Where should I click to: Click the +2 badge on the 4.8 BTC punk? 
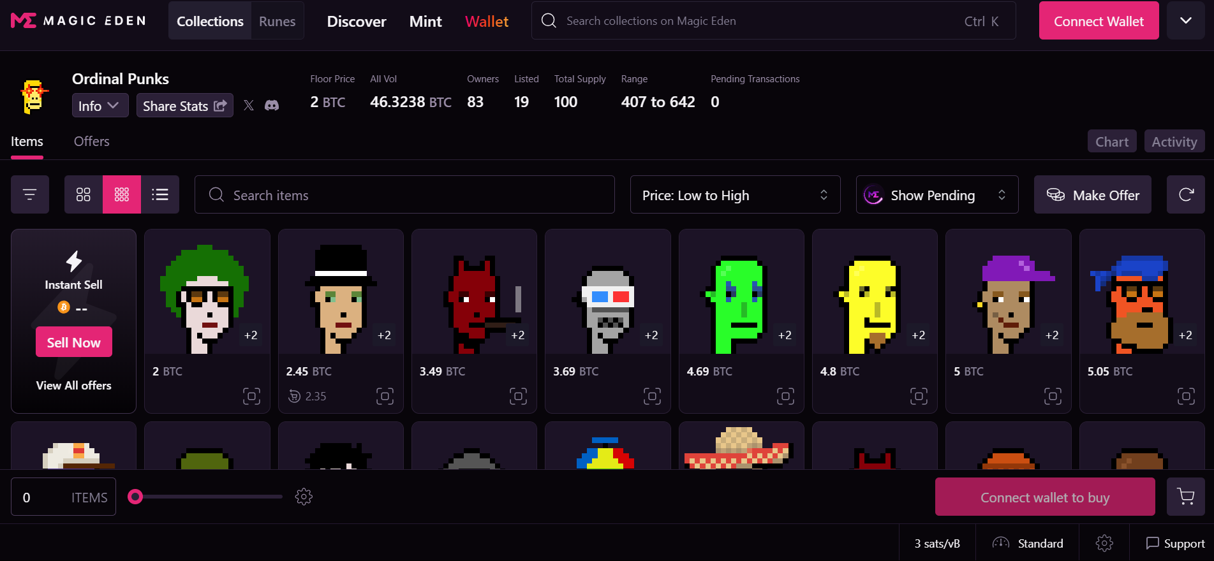918,335
